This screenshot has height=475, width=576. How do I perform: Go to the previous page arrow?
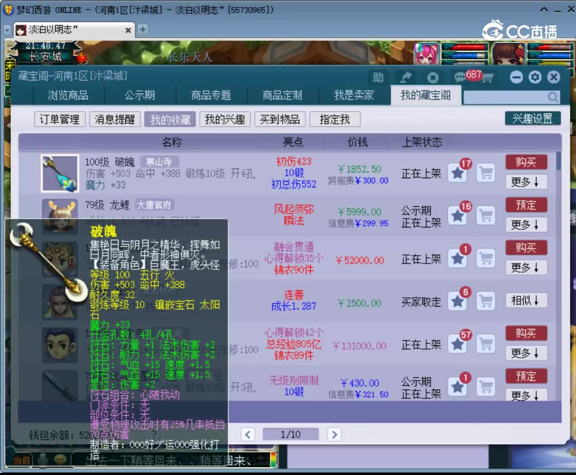[x=247, y=435]
